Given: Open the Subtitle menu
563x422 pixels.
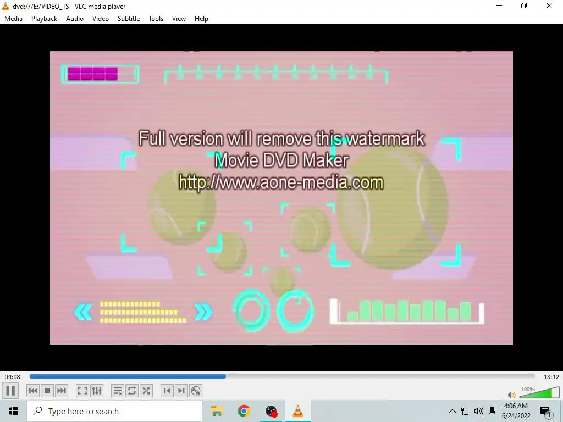Looking at the screenshot, I should [129, 19].
